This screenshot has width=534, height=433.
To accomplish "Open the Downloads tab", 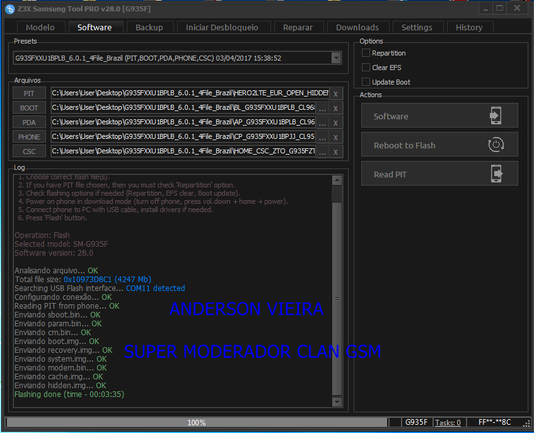I will click(357, 27).
